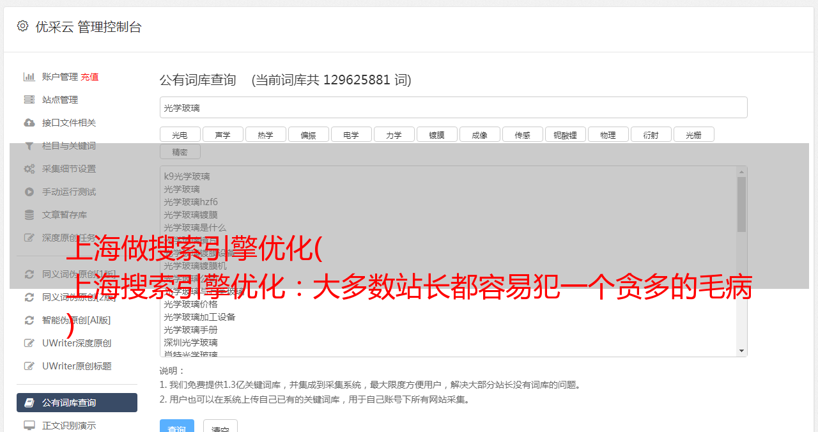Image resolution: width=818 pixels, height=432 pixels.
Task: Click the 镀膜 tag button
Action: [x=437, y=134]
